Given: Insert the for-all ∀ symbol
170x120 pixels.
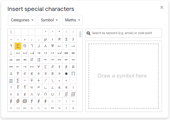Looking at the screenshot, I should 39,67.
